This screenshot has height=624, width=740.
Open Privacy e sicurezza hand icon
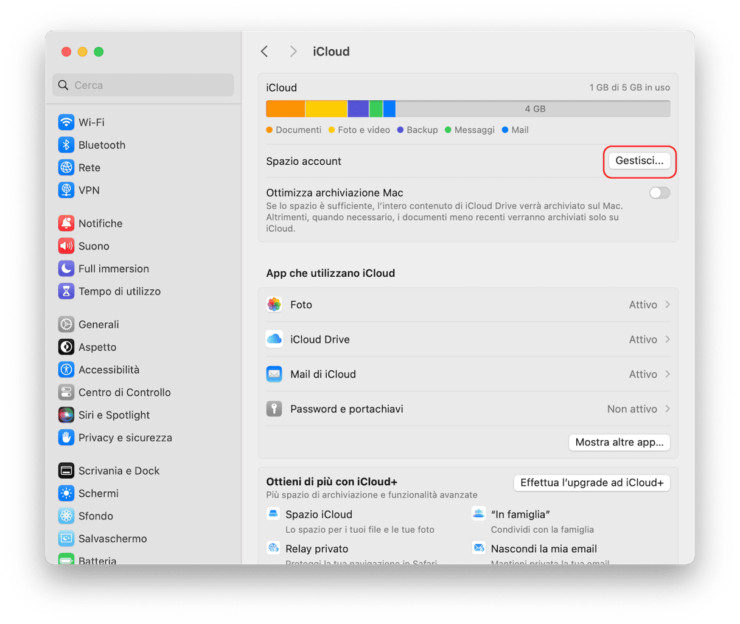point(66,437)
